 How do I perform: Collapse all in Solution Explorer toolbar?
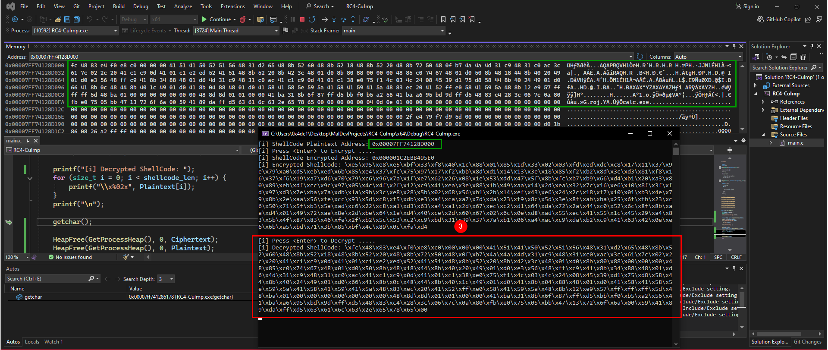[793, 57]
